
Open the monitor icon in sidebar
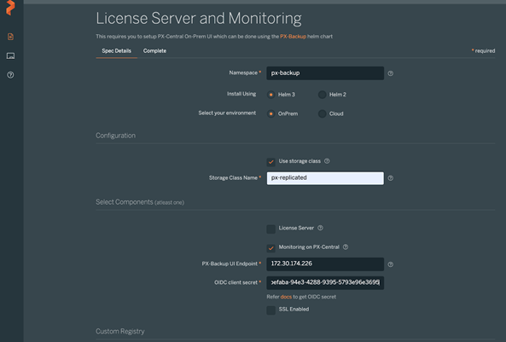tap(10, 55)
